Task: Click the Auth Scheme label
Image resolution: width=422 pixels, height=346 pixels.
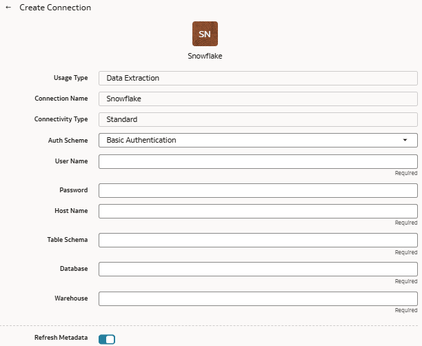Action: (x=68, y=141)
